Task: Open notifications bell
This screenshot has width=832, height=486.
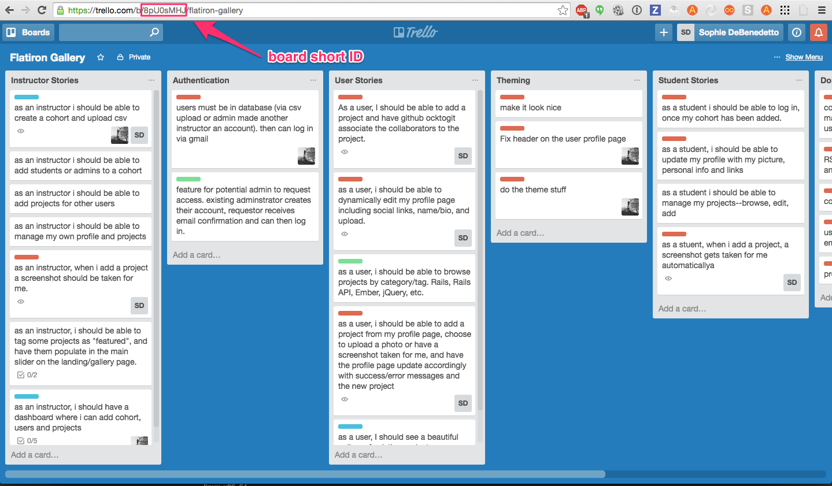Action: pyautogui.click(x=819, y=32)
